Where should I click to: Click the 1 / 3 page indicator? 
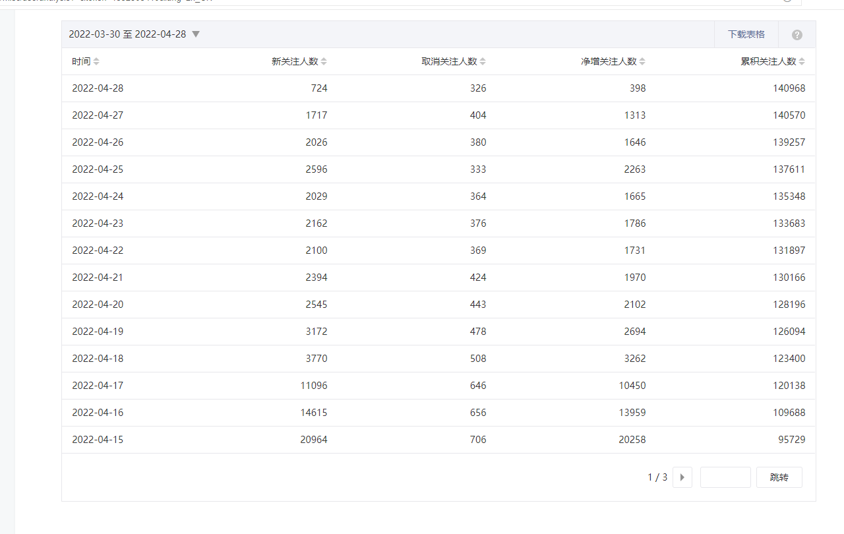[x=657, y=477]
